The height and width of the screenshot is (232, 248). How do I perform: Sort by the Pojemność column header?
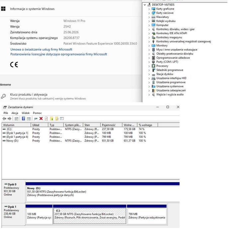click(111, 125)
